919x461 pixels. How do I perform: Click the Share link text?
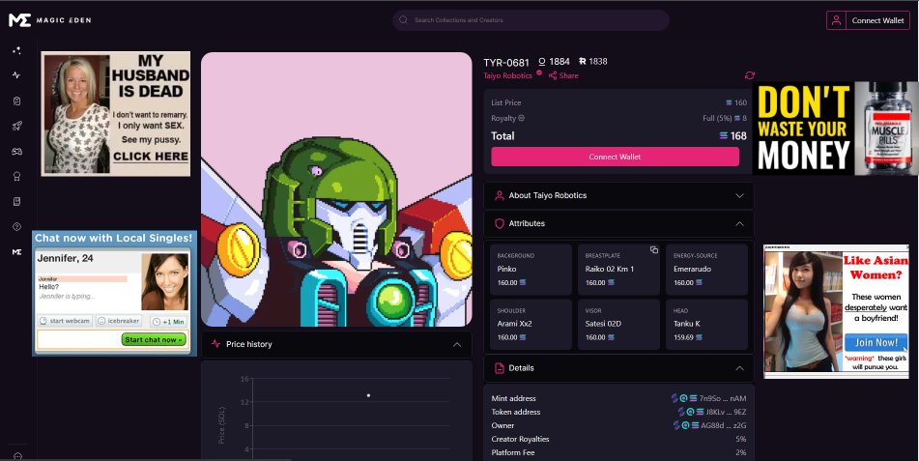568,75
